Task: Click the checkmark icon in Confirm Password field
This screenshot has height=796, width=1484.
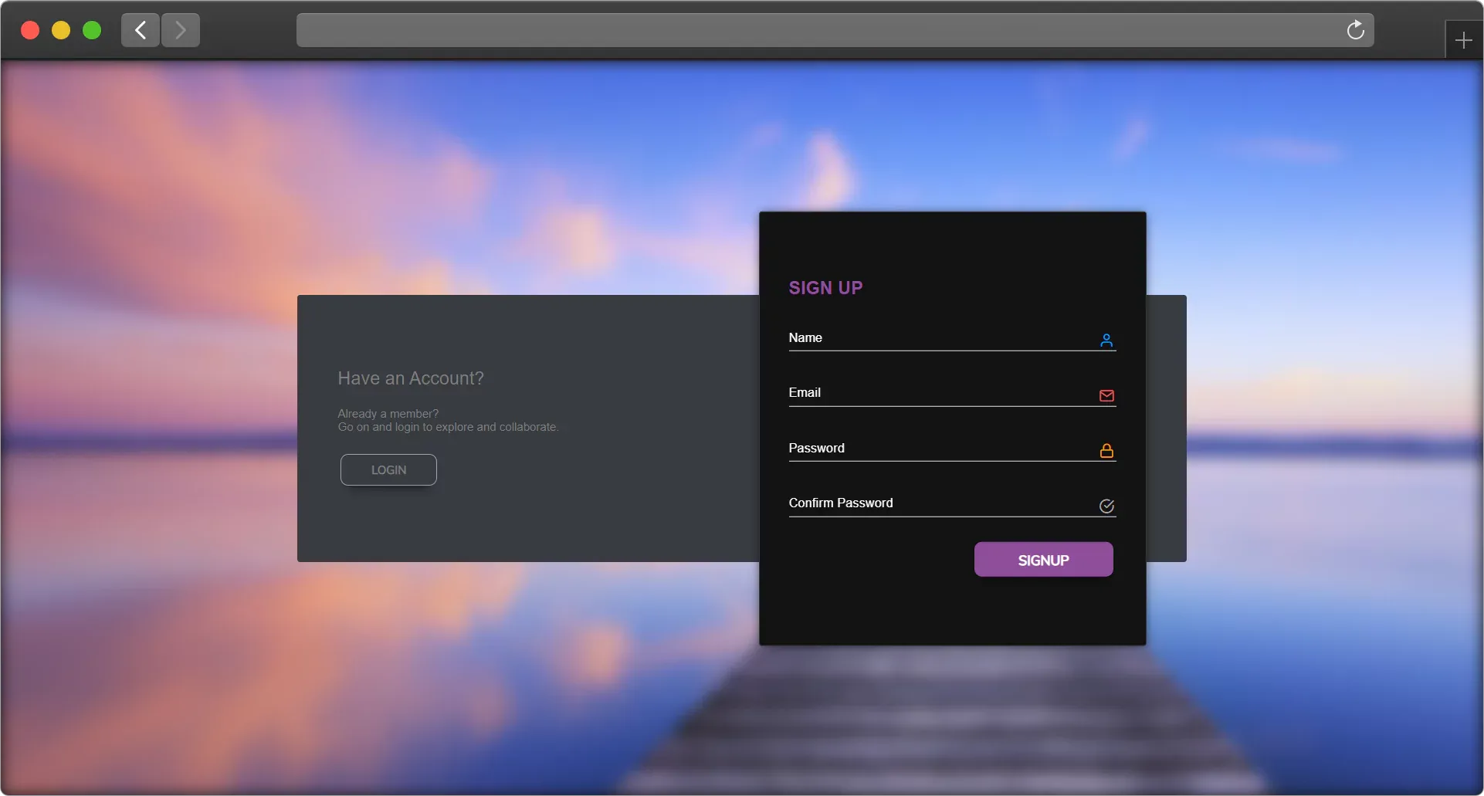Action: [x=1106, y=506]
